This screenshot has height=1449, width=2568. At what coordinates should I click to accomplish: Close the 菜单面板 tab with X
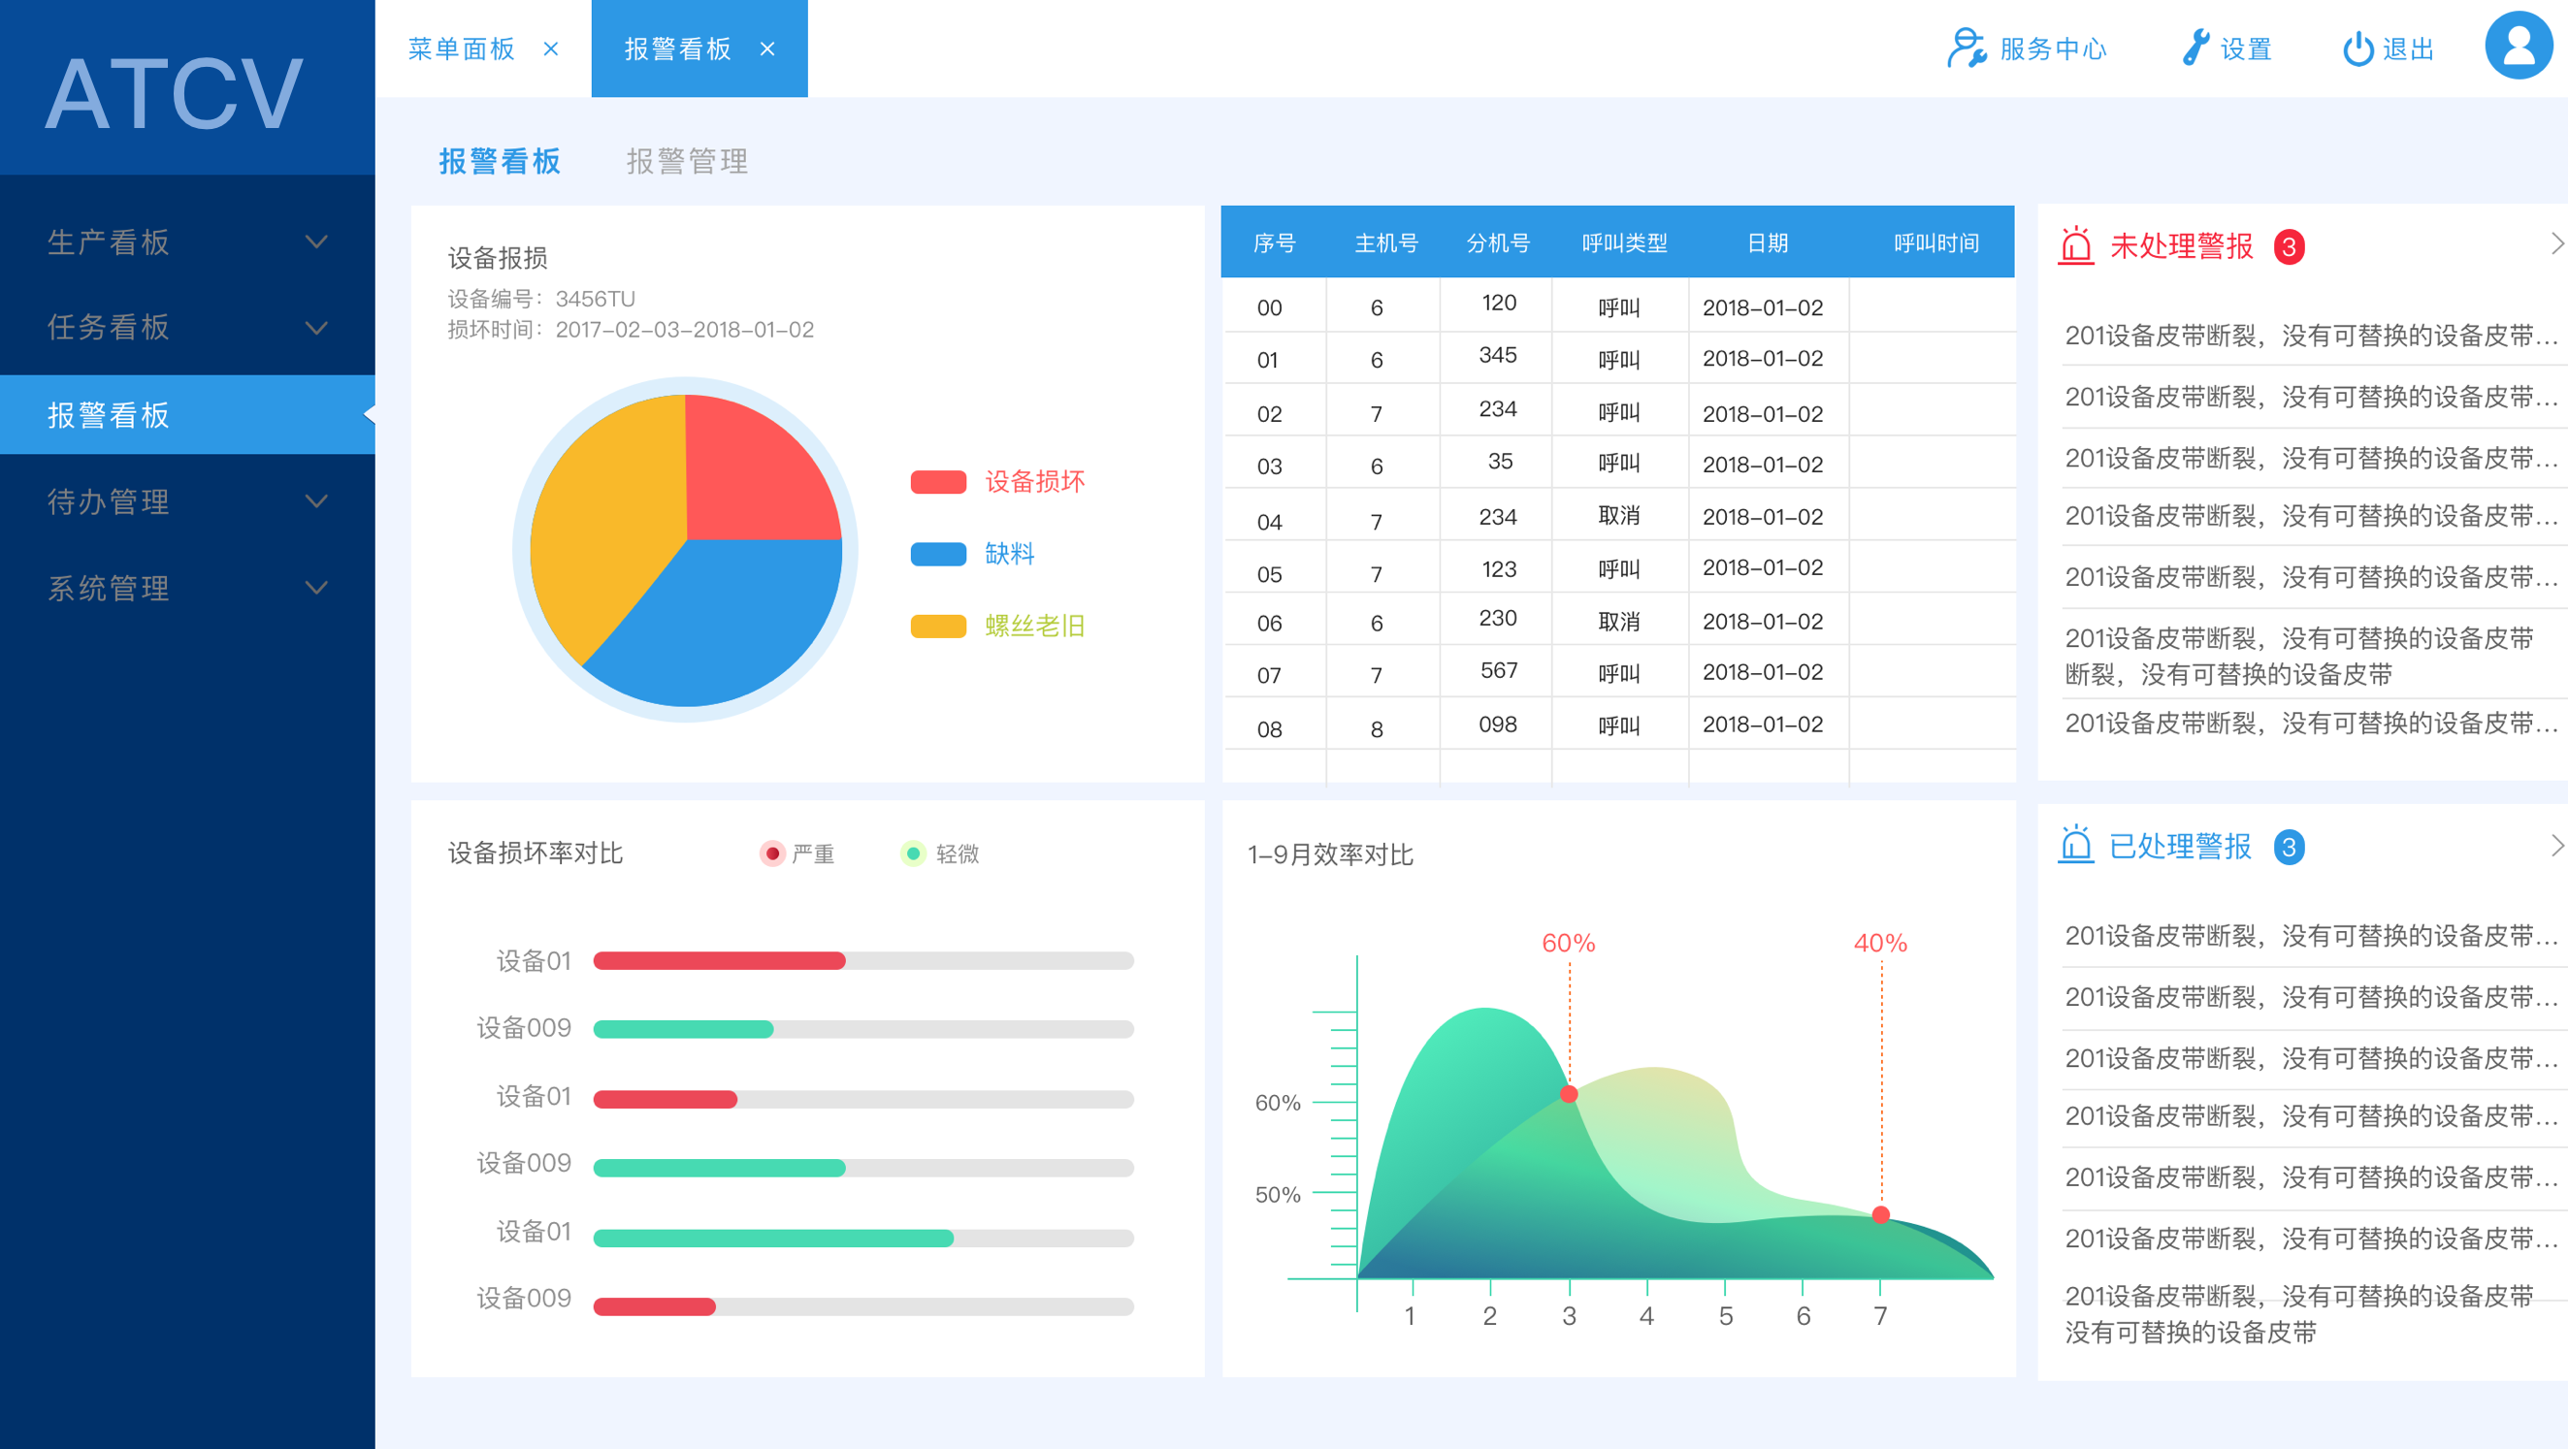[x=551, y=48]
